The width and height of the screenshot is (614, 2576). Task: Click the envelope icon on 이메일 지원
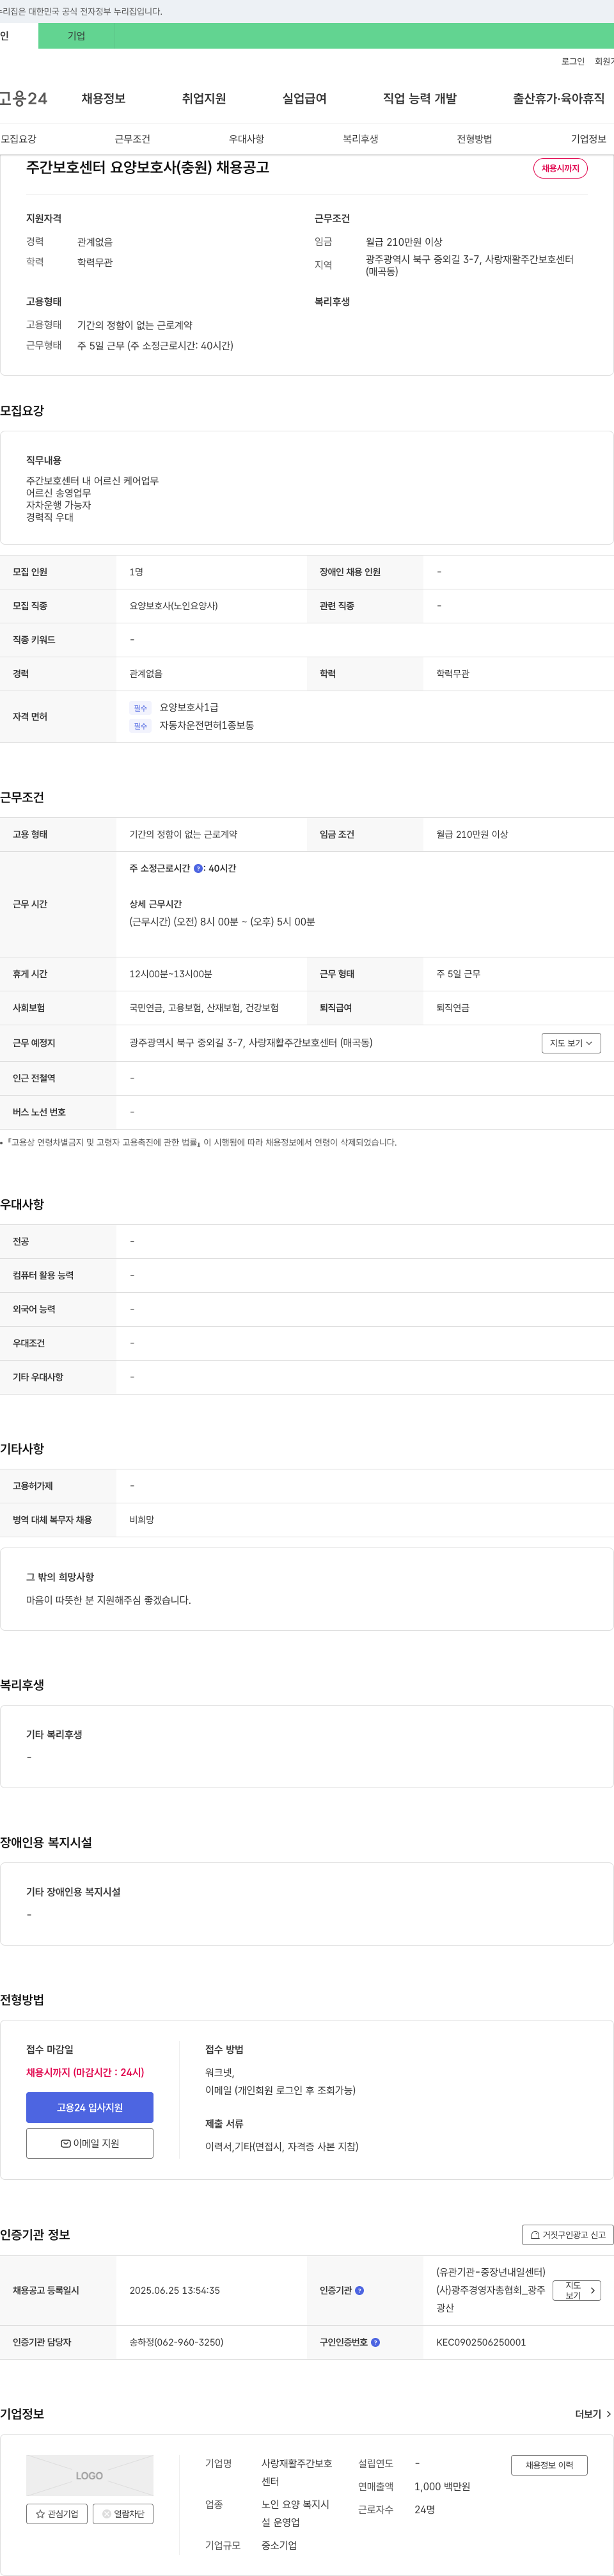tap(65, 2143)
